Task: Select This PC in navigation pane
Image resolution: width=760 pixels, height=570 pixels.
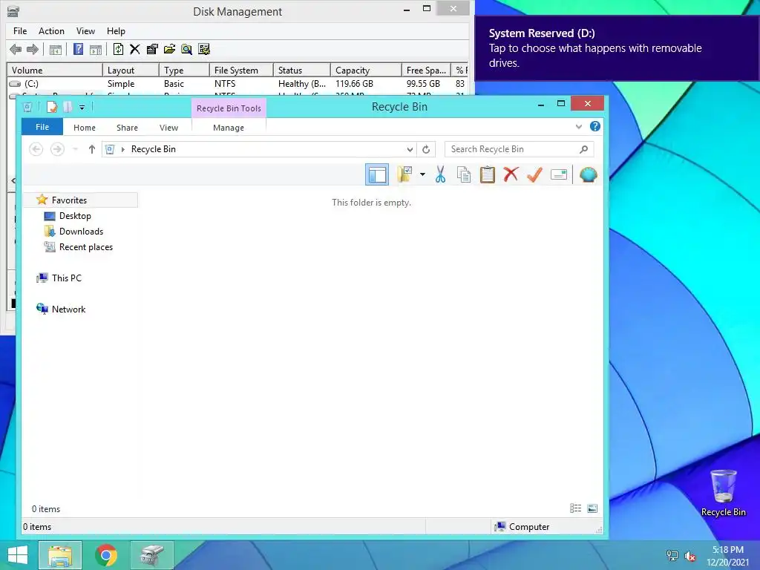Action: 66,278
